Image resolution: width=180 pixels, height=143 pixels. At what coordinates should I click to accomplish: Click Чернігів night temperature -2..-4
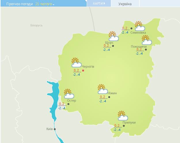(x=76, y=75)
